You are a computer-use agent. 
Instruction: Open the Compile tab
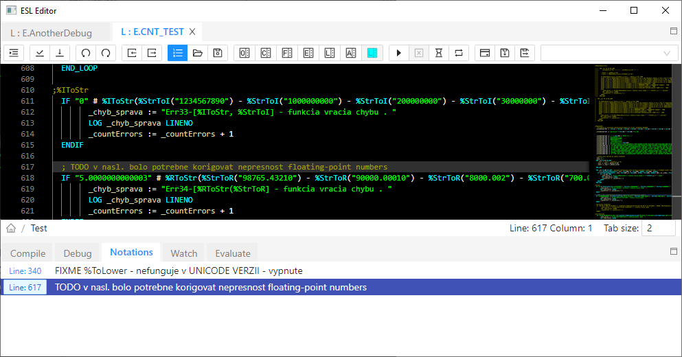[x=28, y=253]
